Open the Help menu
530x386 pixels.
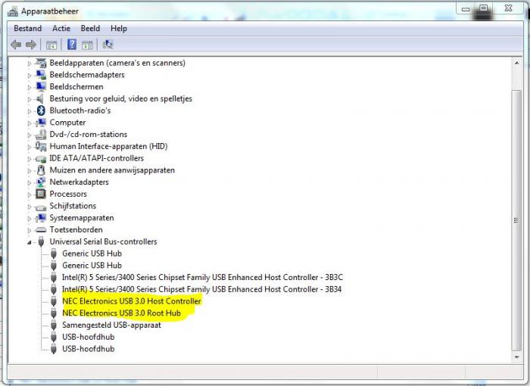tap(119, 29)
